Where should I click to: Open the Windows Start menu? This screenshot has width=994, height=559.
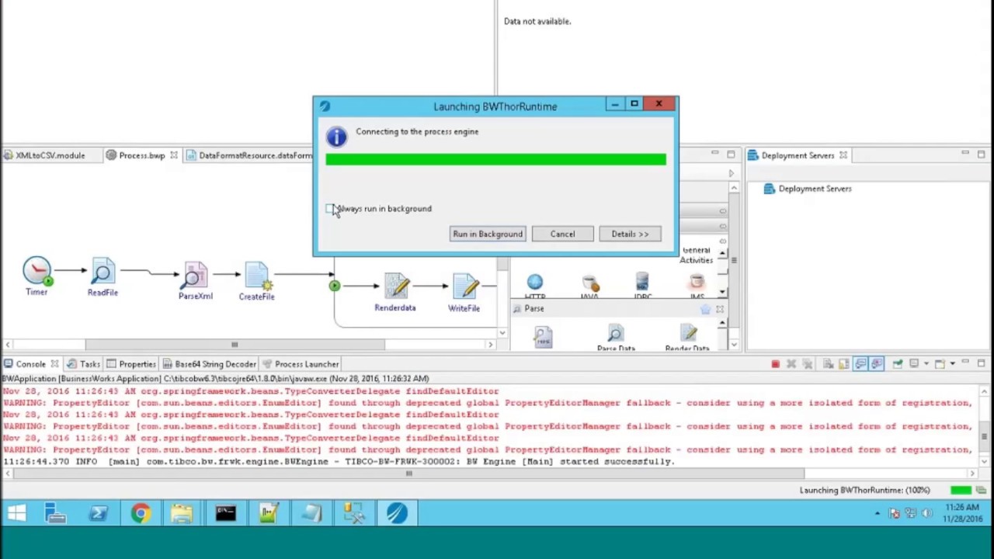tap(17, 513)
